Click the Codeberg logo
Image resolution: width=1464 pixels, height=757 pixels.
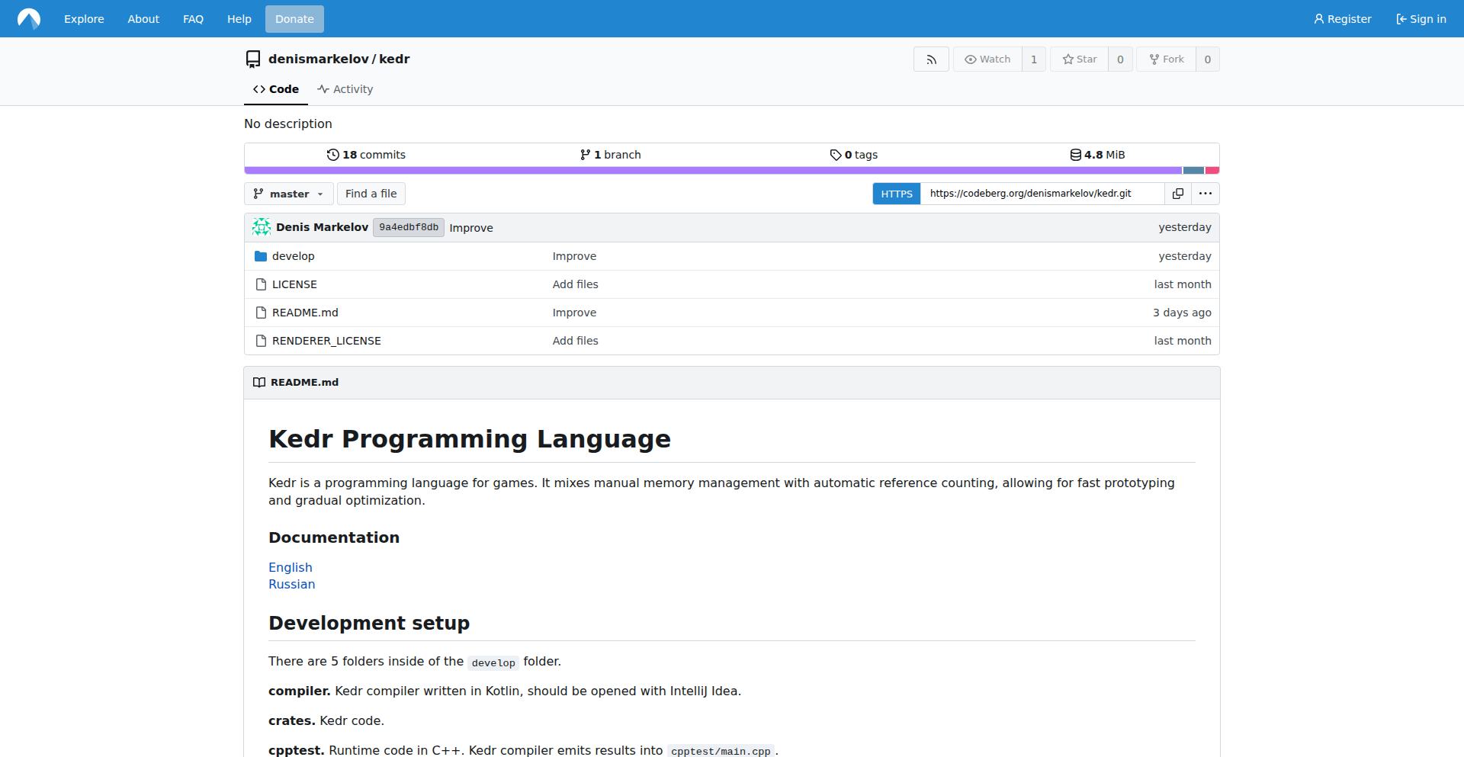tap(28, 18)
